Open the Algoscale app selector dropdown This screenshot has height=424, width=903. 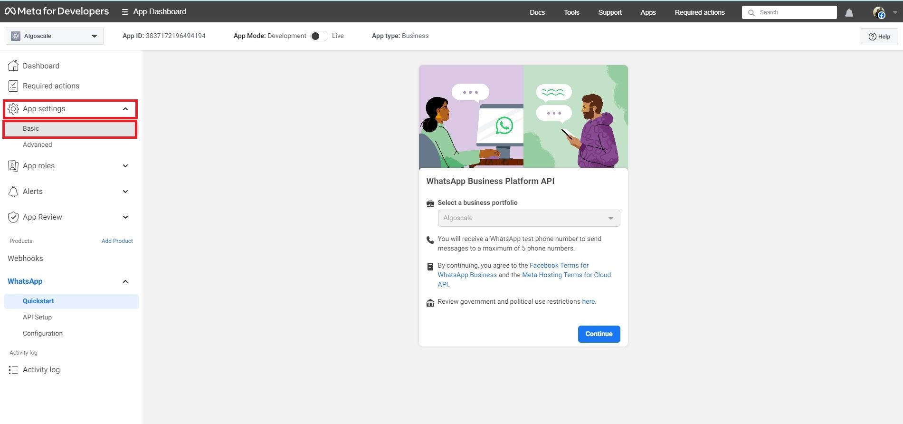point(55,36)
